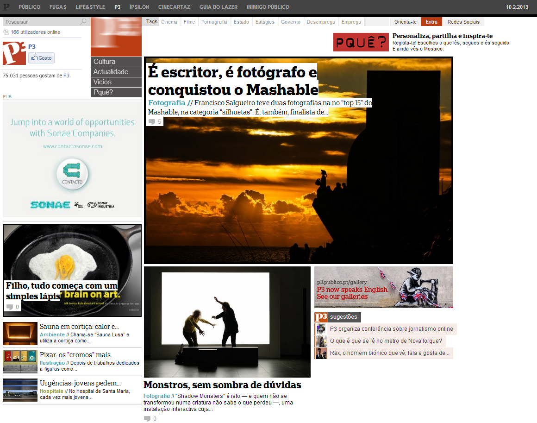Image resolution: width=537 pixels, height=423 pixels.
Task: Click the P3 sugestões logo icon
Action: tap(321, 317)
